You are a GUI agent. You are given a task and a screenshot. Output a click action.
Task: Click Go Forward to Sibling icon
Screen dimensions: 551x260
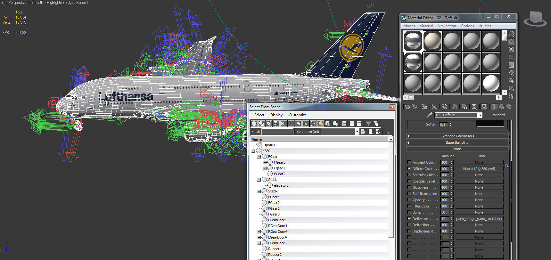click(x=509, y=107)
